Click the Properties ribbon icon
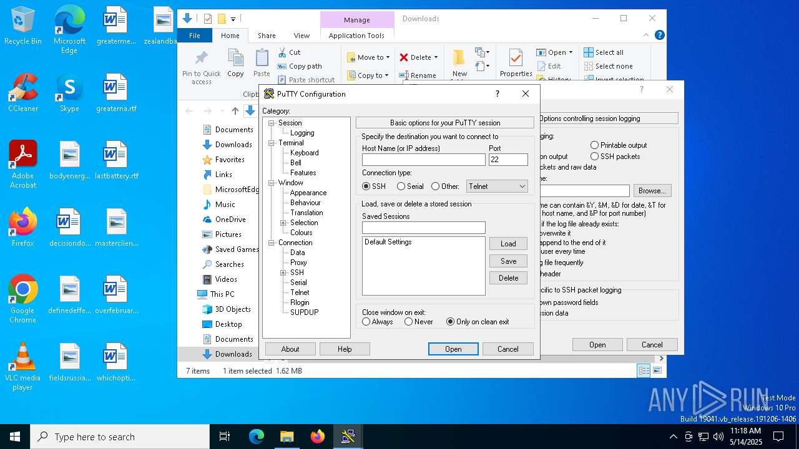The image size is (799, 449). coord(516,64)
